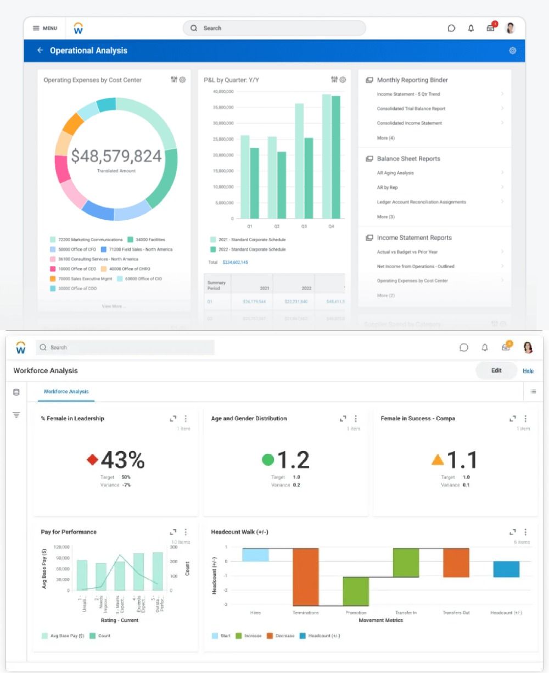
Task: Open the filter icon in the left sidebar
Action: click(x=16, y=415)
